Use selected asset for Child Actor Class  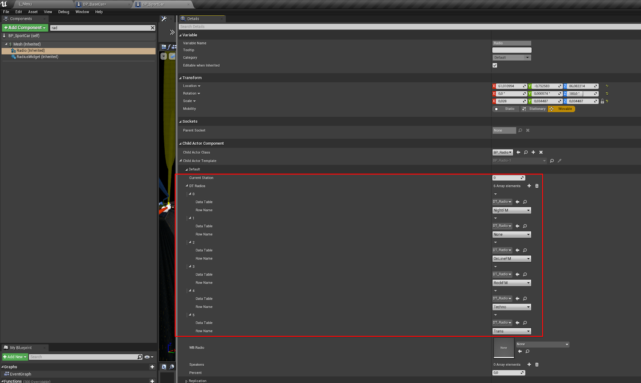pos(518,152)
